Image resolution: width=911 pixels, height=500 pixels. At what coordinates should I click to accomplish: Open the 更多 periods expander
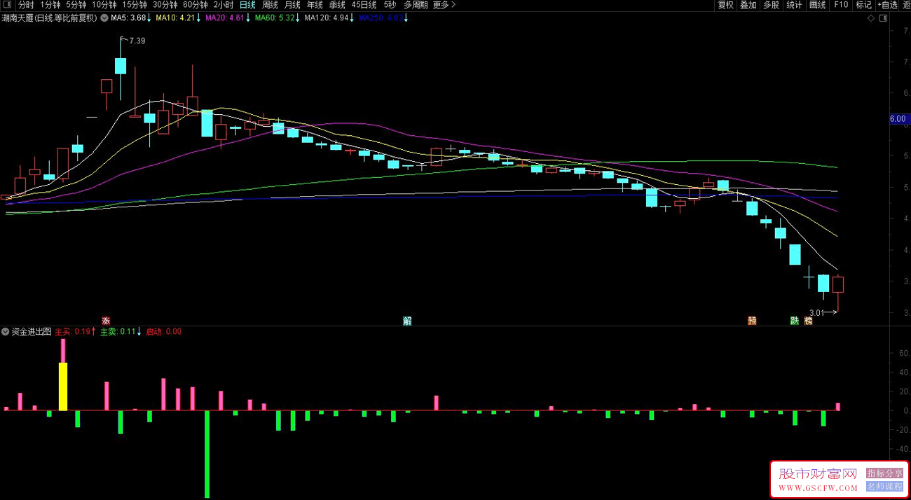click(x=444, y=5)
